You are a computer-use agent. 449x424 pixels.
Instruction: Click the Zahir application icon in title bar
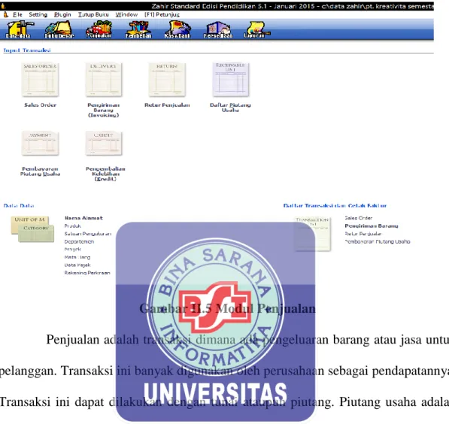point(3,6)
